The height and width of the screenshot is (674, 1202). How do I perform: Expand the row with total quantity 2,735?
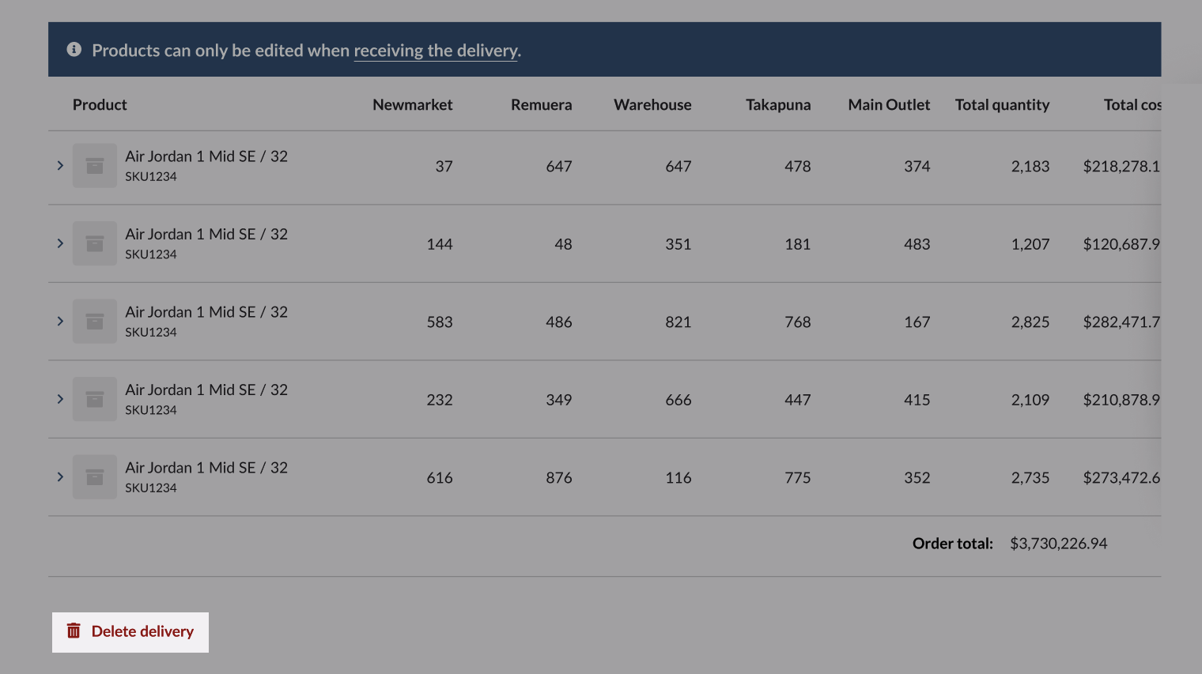click(x=60, y=476)
